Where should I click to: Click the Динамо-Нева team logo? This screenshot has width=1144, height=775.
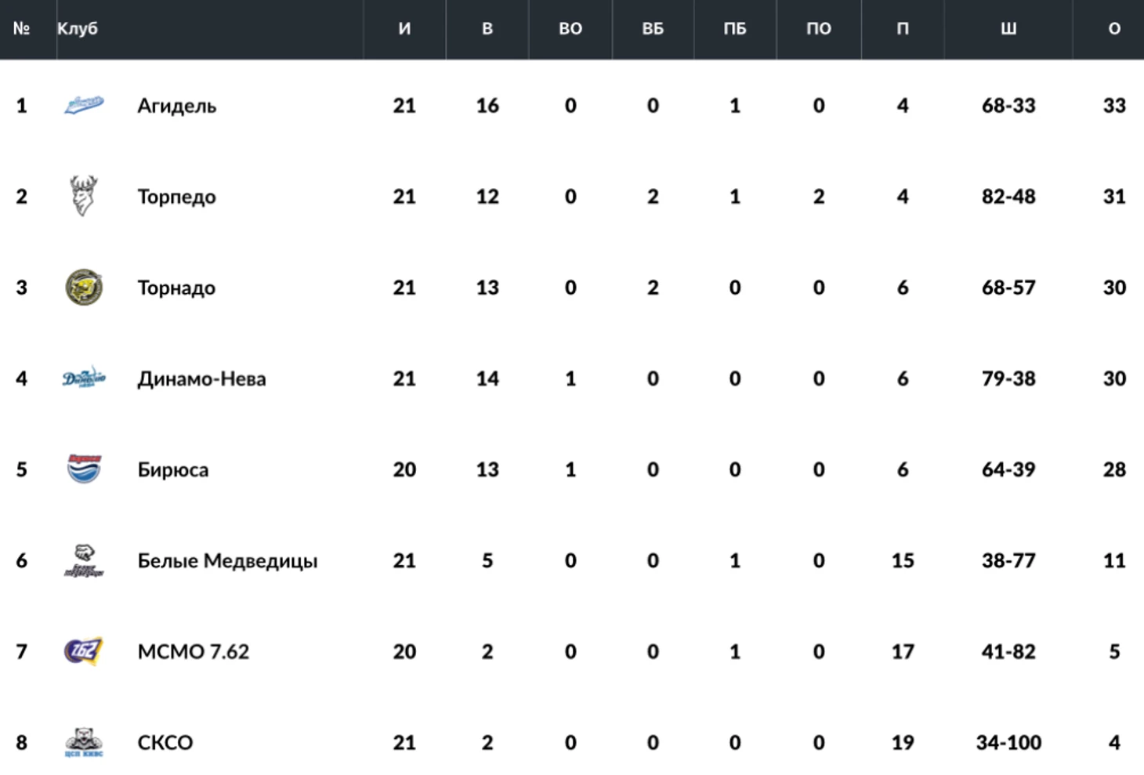coord(84,378)
